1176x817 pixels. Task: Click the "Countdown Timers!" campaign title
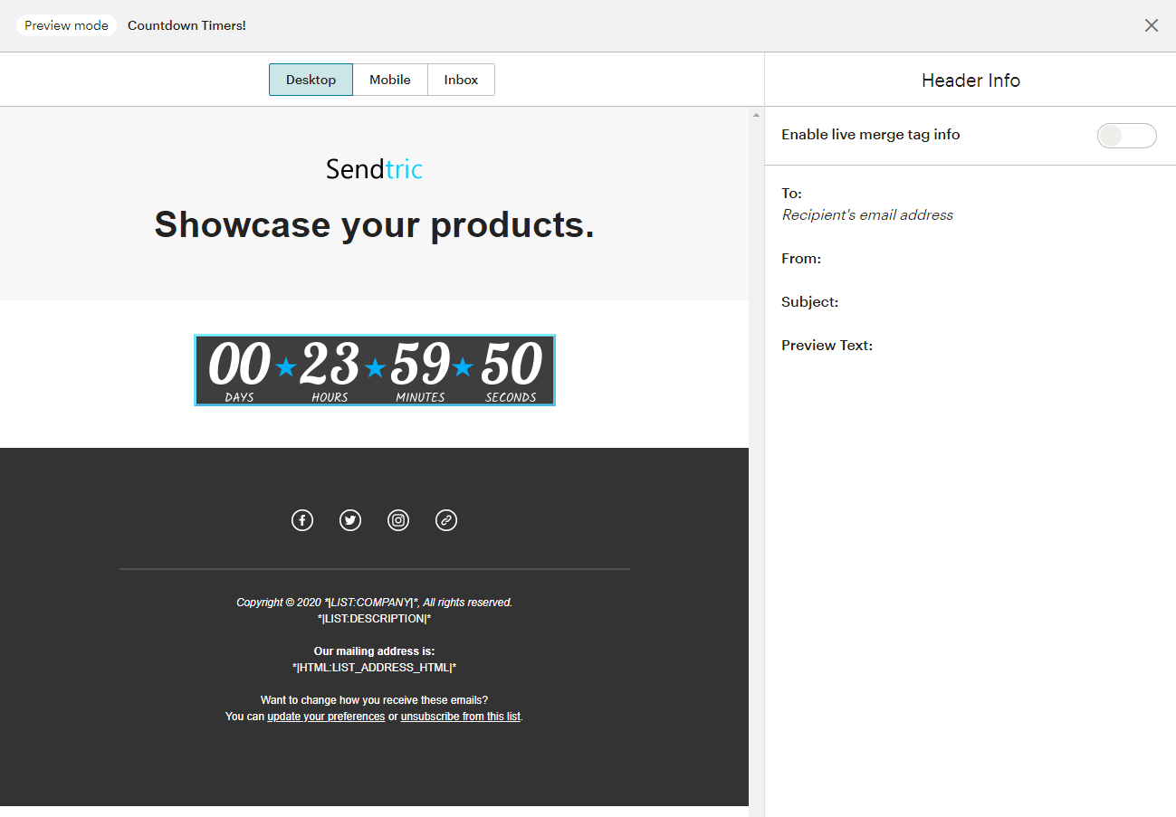pyautogui.click(x=186, y=25)
